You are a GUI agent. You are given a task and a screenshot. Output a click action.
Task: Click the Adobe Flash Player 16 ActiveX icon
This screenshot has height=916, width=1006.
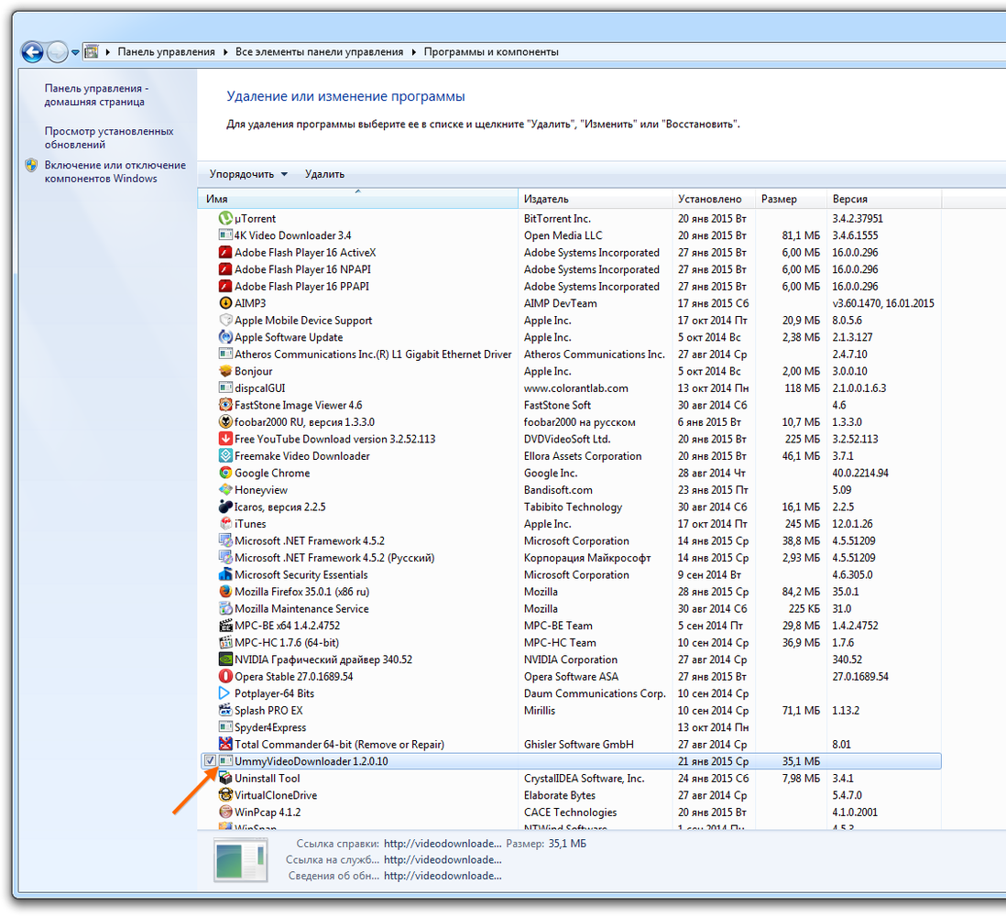pyautogui.click(x=225, y=253)
